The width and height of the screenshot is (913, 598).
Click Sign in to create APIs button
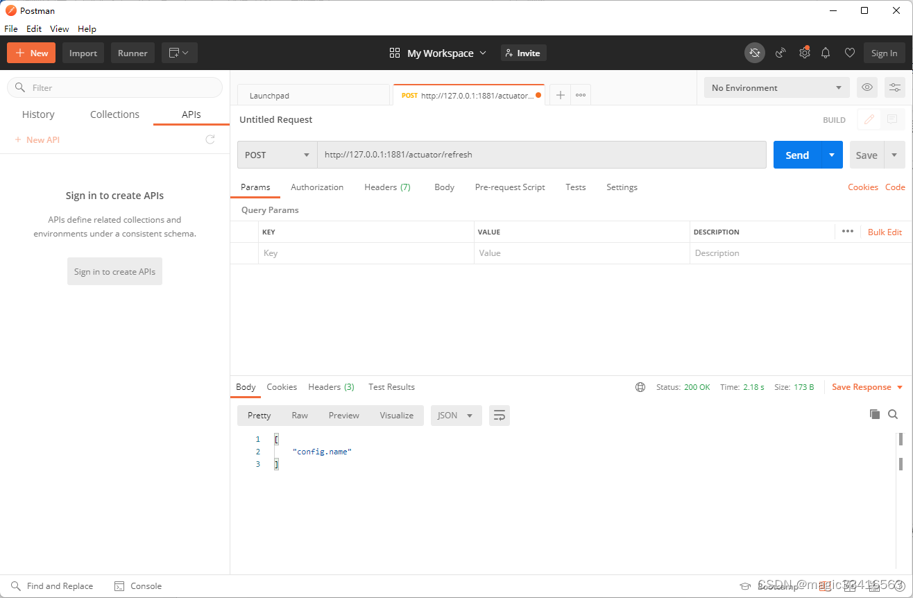coord(114,271)
